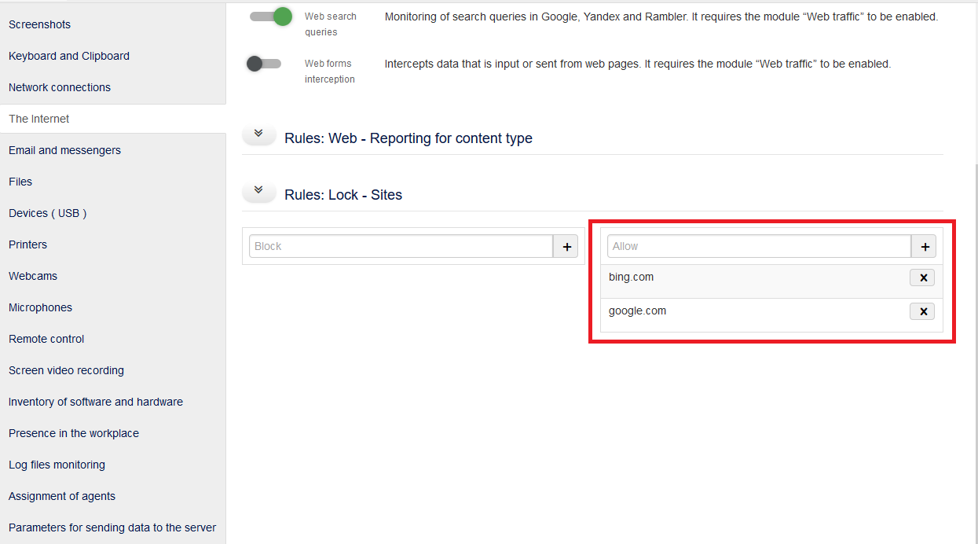Collapse the Rules: Lock - Sites section
The image size is (978, 544).
click(x=258, y=190)
